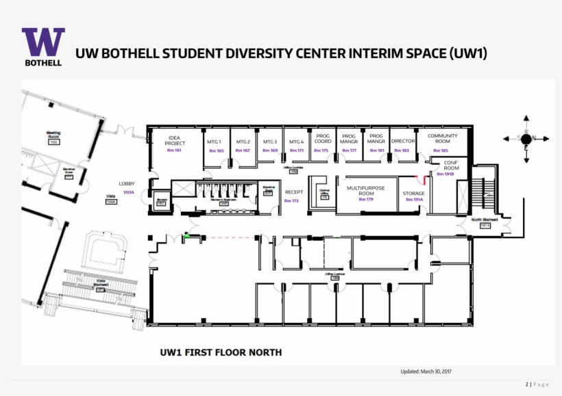Click the 'Rm 181' room number

pyautogui.click(x=377, y=150)
